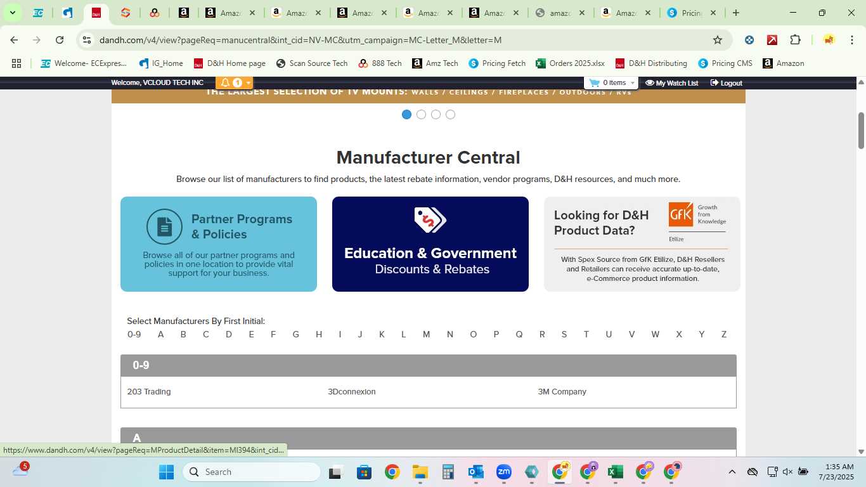The width and height of the screenshot is (866, 487).
Task: Open Calculator from taskbar
Action: point(448,472)
